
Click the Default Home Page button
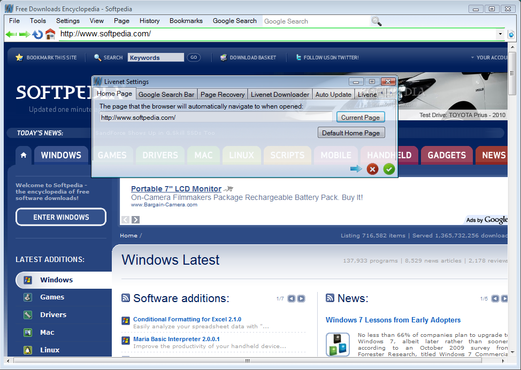[x=351, y=133]
